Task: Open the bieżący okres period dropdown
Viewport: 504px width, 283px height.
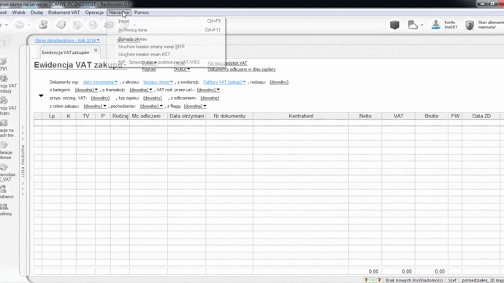Action: coord(159,82)
